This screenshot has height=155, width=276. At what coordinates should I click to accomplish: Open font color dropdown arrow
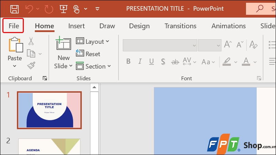[255, 62]
